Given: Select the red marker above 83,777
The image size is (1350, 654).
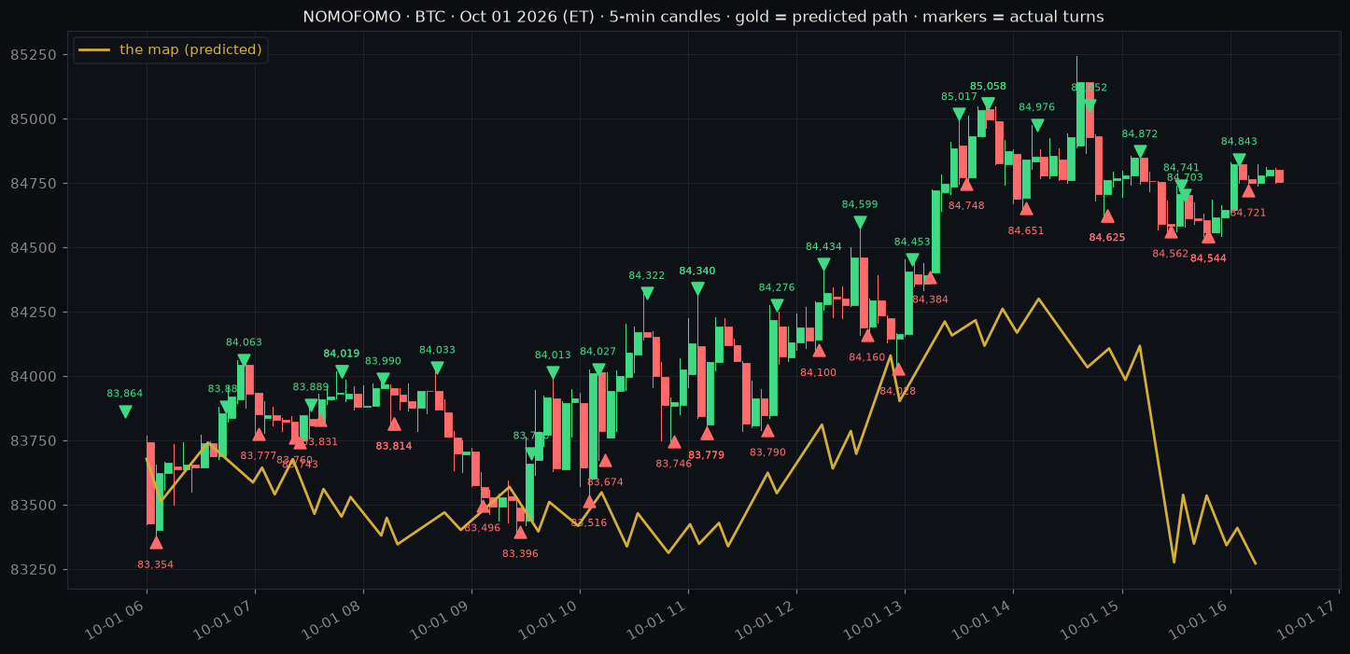Looking at the screenshot, I should [259, 434].
